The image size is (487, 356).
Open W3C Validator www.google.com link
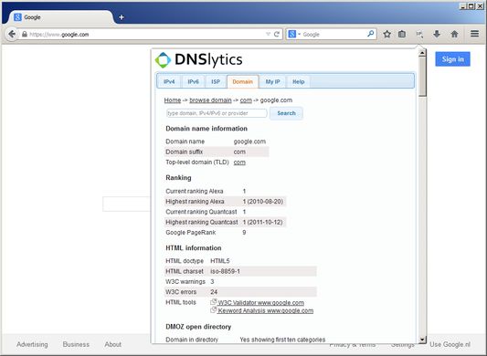[x=261, y=303]
